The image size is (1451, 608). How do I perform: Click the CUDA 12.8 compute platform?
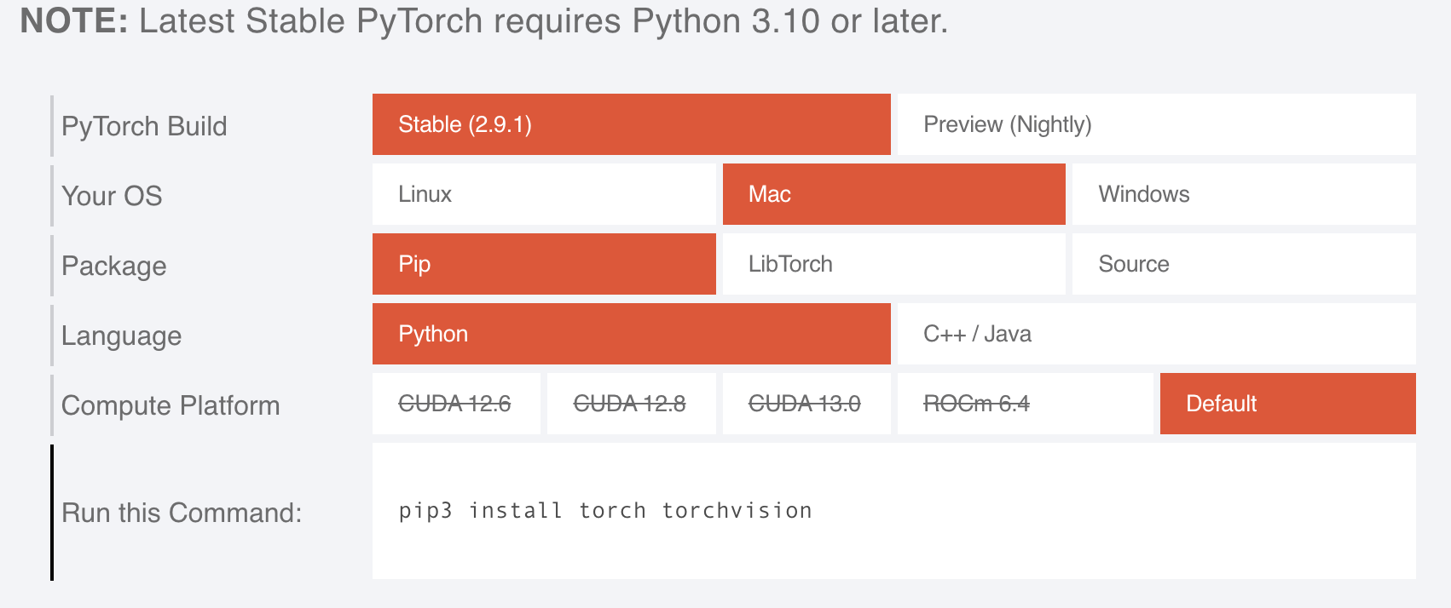coord(630,404)
